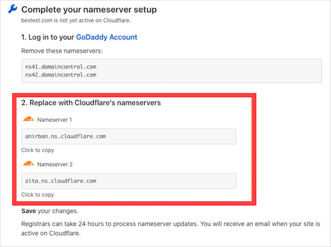Image resolution: width=331 pixels, height=247 pixels.
Task: Click the 'Remove these nameservers:' label
Action: tap(62, 51)
